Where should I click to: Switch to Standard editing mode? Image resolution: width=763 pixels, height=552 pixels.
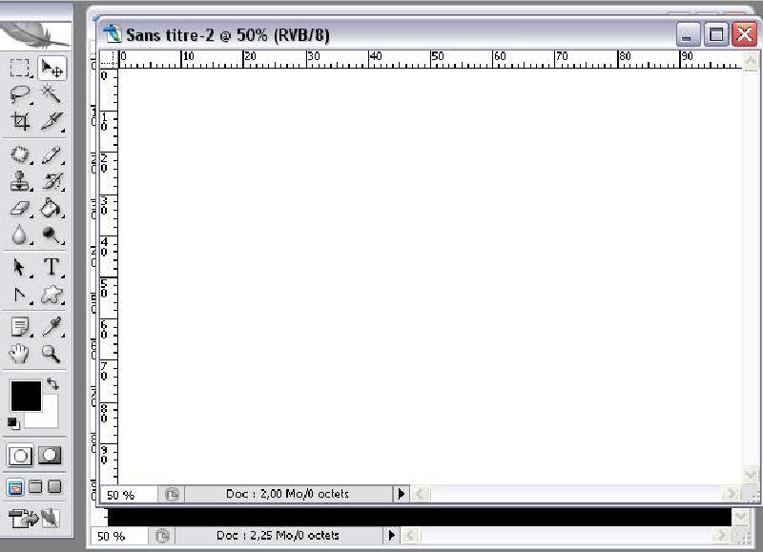tap(20, 456)
